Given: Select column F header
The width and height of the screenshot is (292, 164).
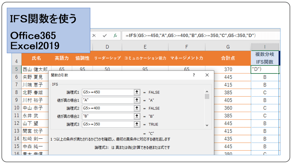Looking at the screenshot, I should click(187, 47).
